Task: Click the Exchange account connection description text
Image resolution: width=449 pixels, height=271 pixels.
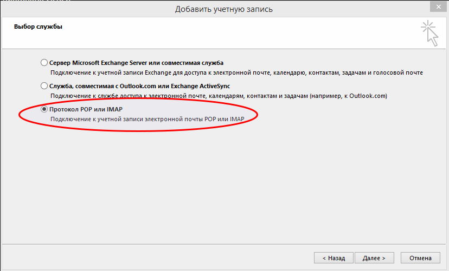Action: (x=236, y=72)
